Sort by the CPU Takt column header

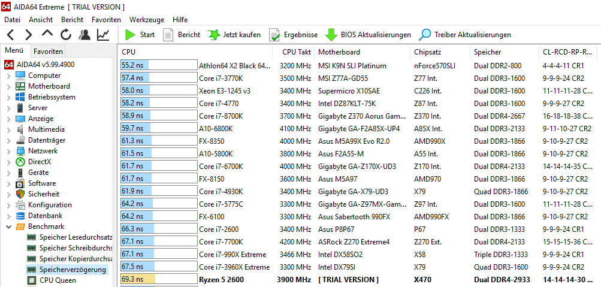pos(293,52)
